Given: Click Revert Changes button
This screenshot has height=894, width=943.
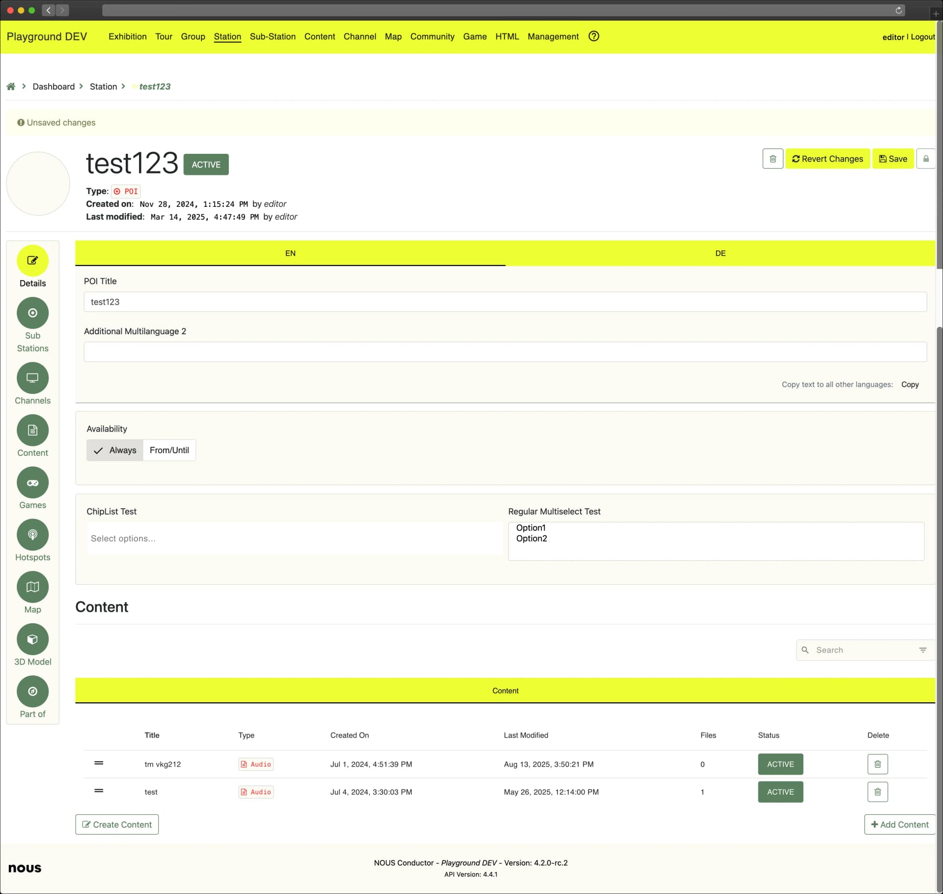Looking at the screenshot, I should click(828, 159).
